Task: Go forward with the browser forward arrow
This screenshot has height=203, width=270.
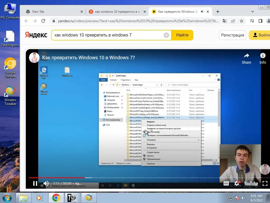Action: tap(35, 21)
